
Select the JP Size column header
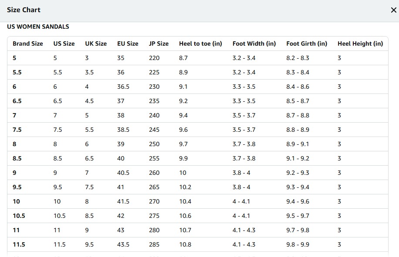pyautogui.click(x=159, y=43)
